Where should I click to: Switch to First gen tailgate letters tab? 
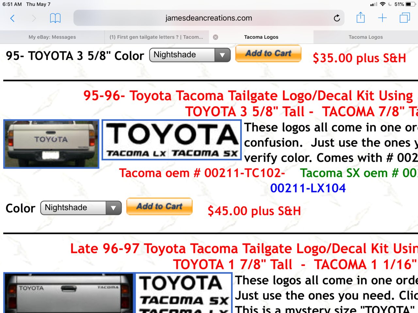(156, 37)
